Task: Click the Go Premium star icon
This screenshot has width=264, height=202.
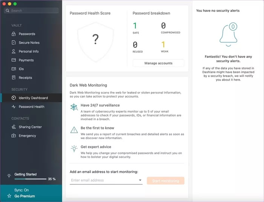Action: click(x=9, y=196)
